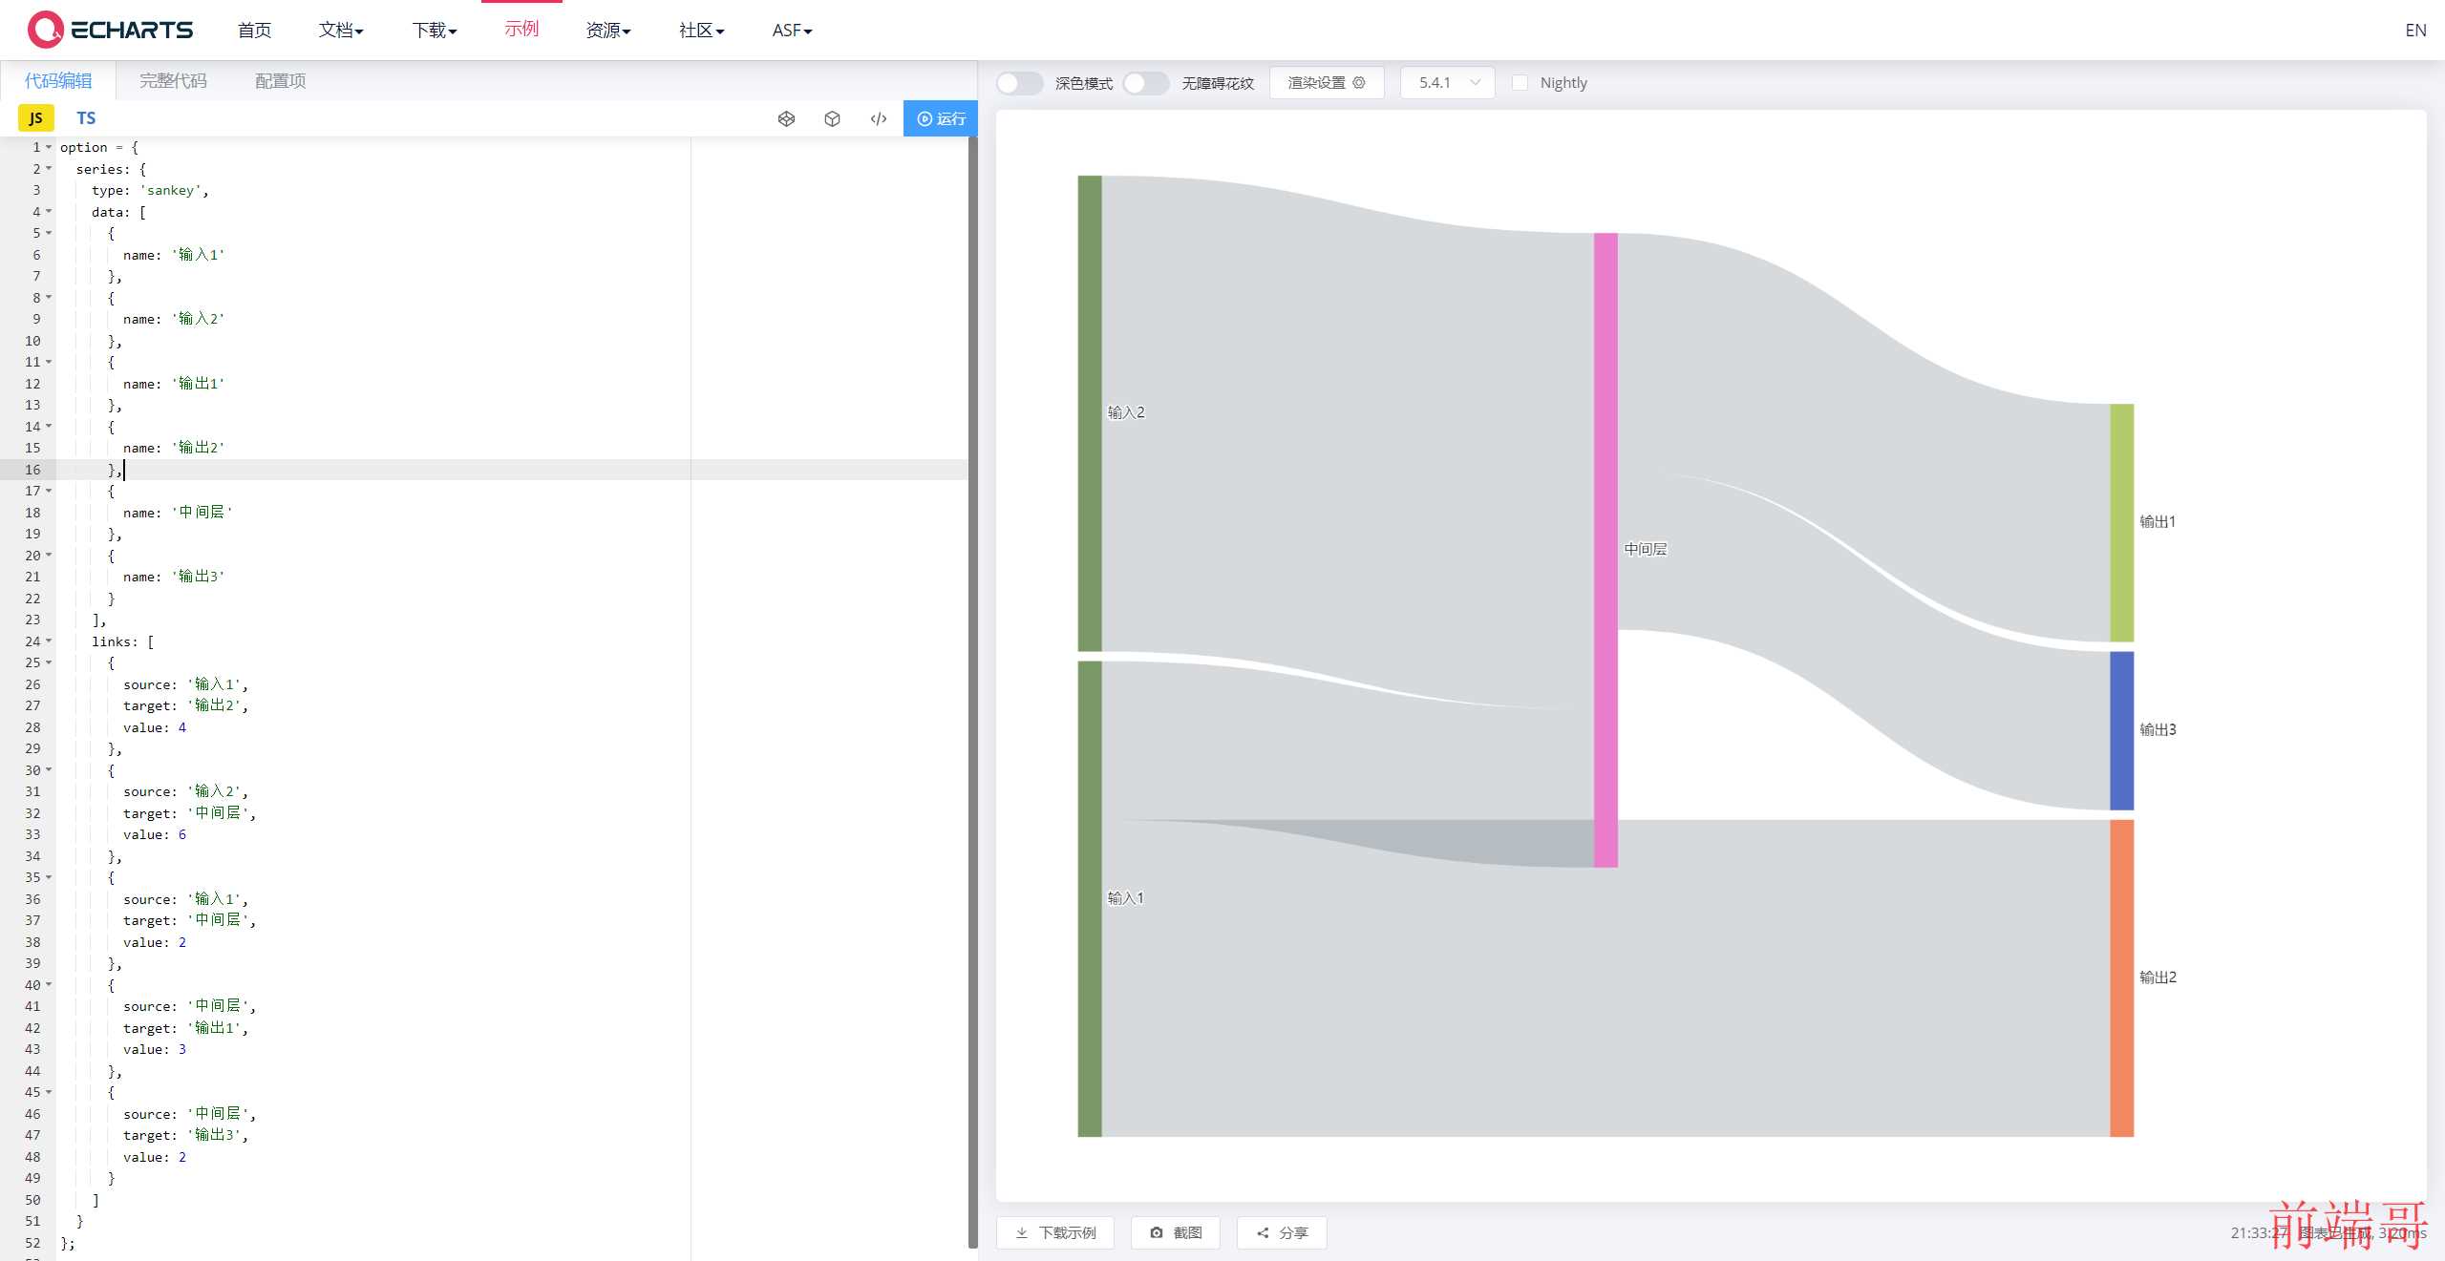Click the light green 输出1 node bar
The height and width of the screenshot is (1261, 2445).
click(x=2121, y=522)
